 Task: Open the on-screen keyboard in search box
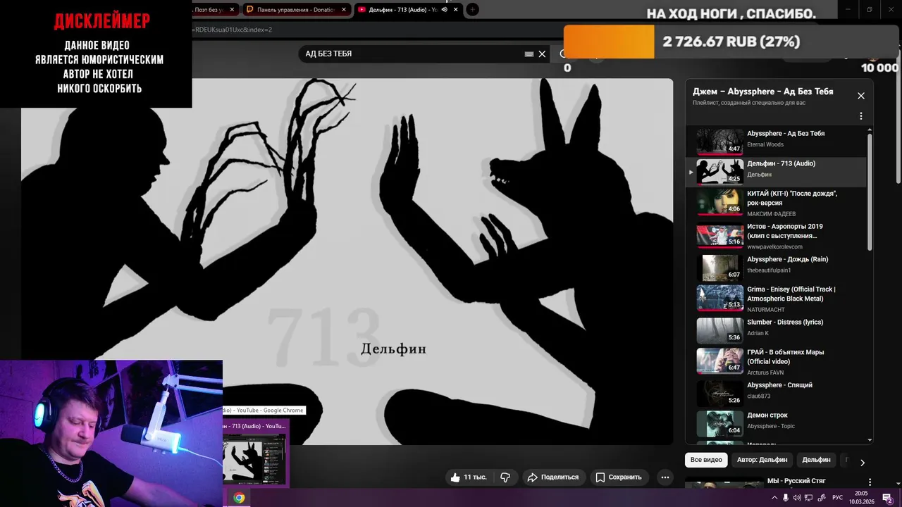tap(529, 54)
